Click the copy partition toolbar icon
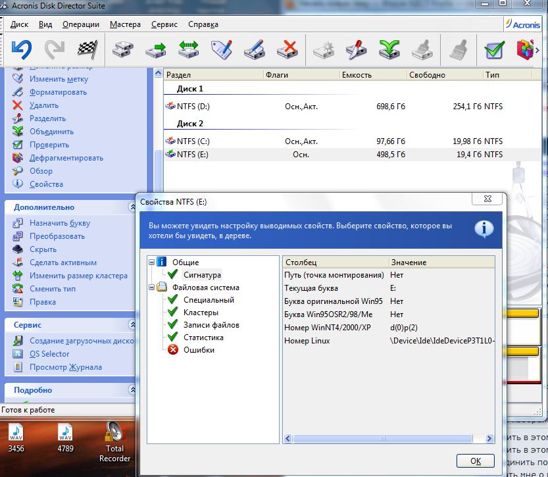This screenshot has height=477, width=548. pyautogui.click(x=122, y=49)
